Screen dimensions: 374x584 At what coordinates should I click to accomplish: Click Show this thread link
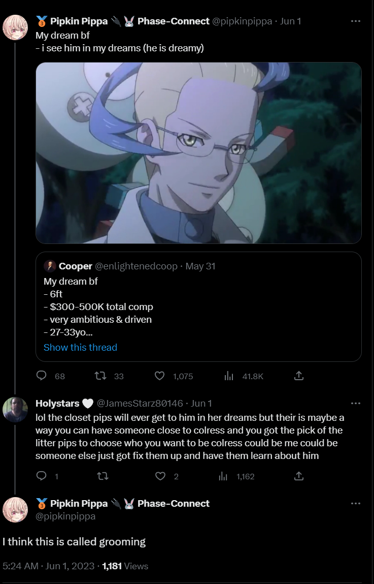point(80,347)
